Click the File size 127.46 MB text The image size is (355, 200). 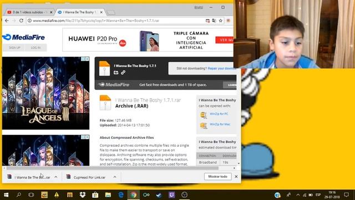click(115, 121)
